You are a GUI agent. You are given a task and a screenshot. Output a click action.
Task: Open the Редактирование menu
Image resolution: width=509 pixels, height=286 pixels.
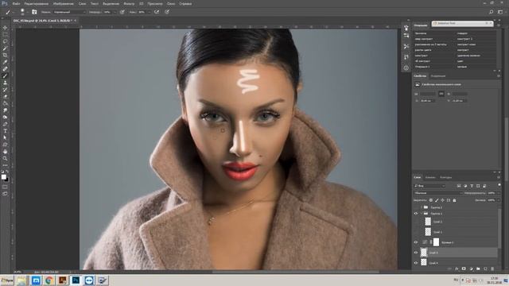(37, 3)
